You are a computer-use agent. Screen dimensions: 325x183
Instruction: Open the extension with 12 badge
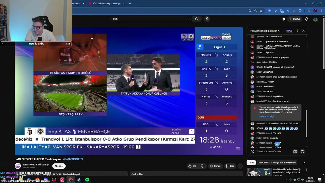point(282,11)
